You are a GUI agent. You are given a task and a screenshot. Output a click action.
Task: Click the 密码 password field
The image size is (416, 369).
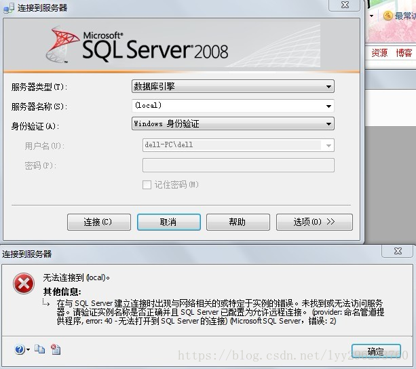[x=238, y=165]
